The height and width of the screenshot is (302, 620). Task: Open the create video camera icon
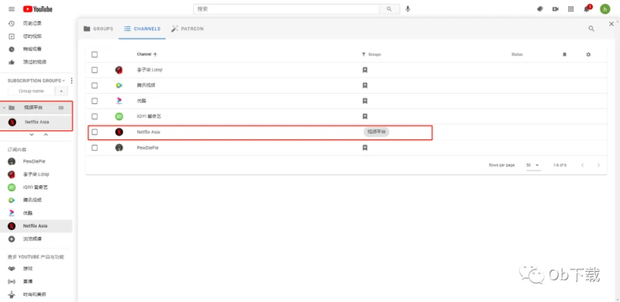click(556, 9)
